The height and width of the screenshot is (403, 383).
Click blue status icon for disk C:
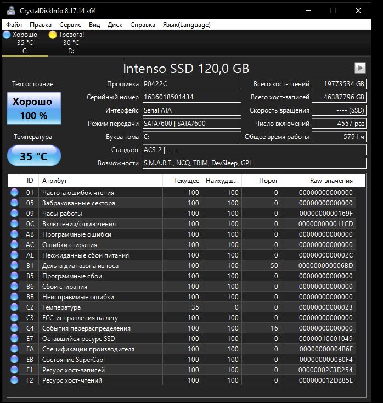pos(7,35)
